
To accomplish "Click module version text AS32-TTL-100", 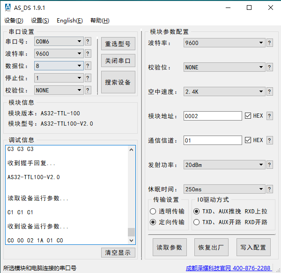I will (60, 113).
